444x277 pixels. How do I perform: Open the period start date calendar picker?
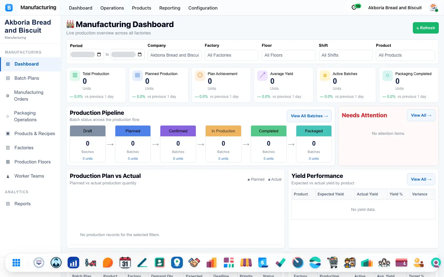[x=99, y=54]
